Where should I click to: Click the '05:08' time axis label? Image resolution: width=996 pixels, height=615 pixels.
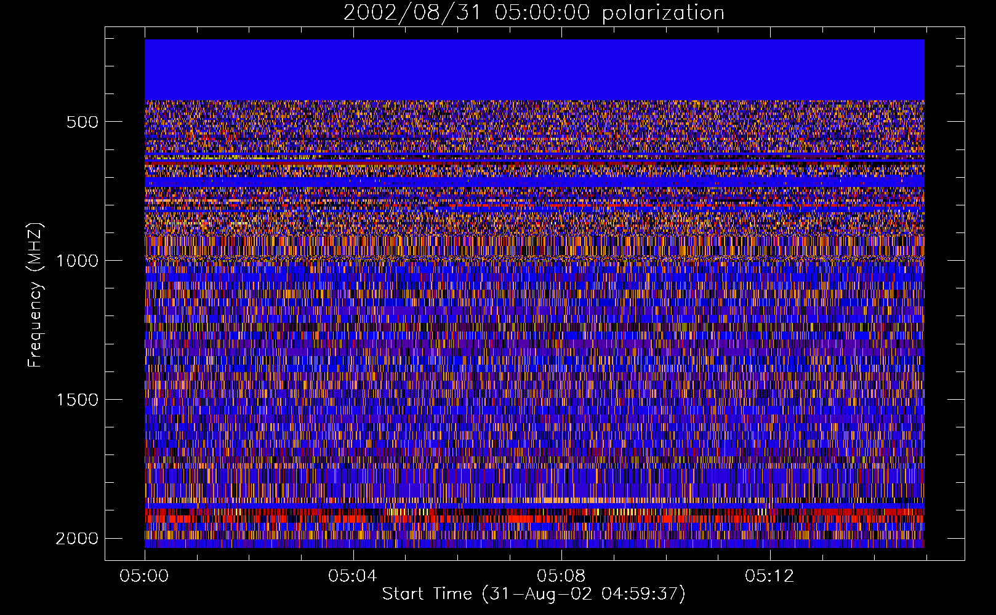pyautogui.click(x=561, y=576)
